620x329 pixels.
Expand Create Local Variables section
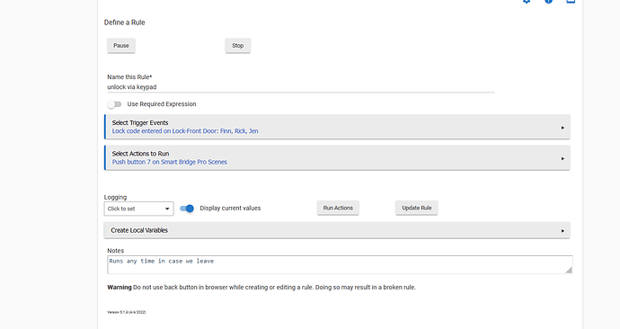click(337, 230)
